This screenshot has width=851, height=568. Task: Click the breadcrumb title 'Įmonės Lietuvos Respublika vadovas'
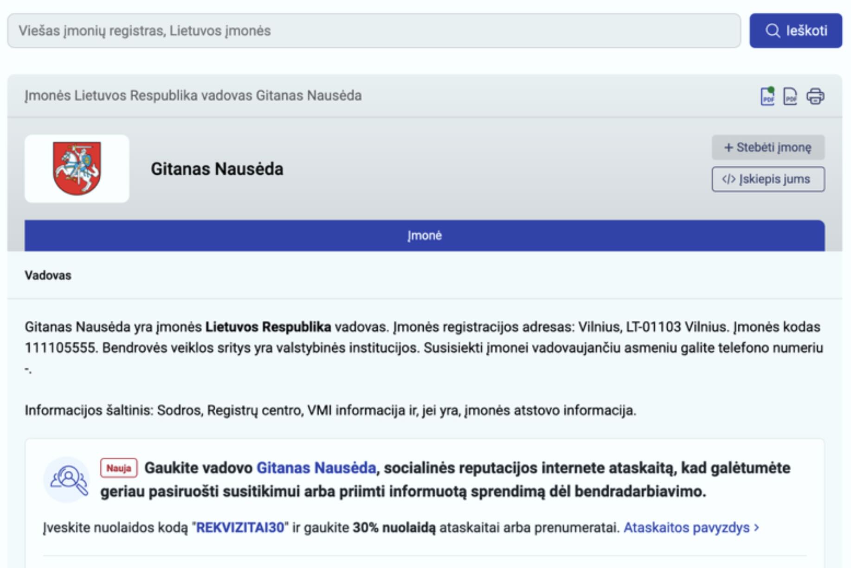[193, 95]
